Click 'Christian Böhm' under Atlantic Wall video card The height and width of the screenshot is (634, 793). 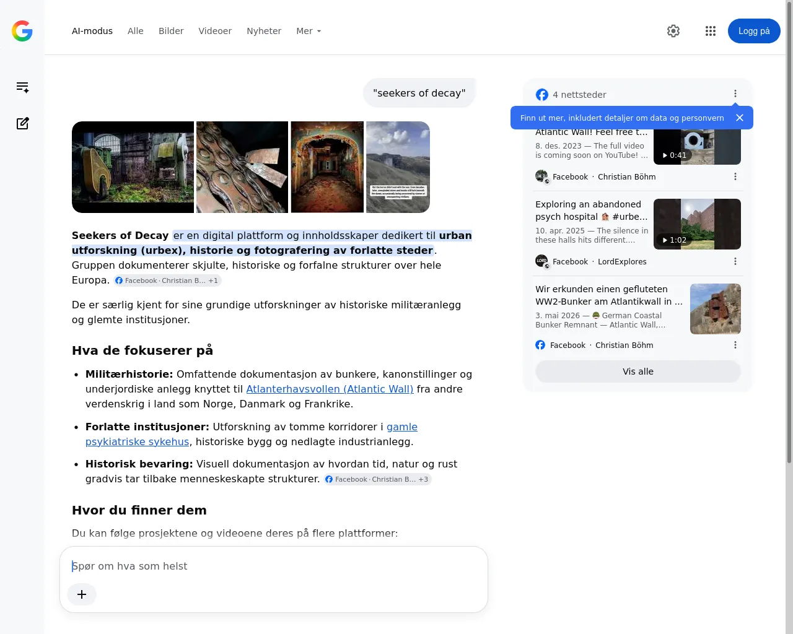click(x=626, y=176)
